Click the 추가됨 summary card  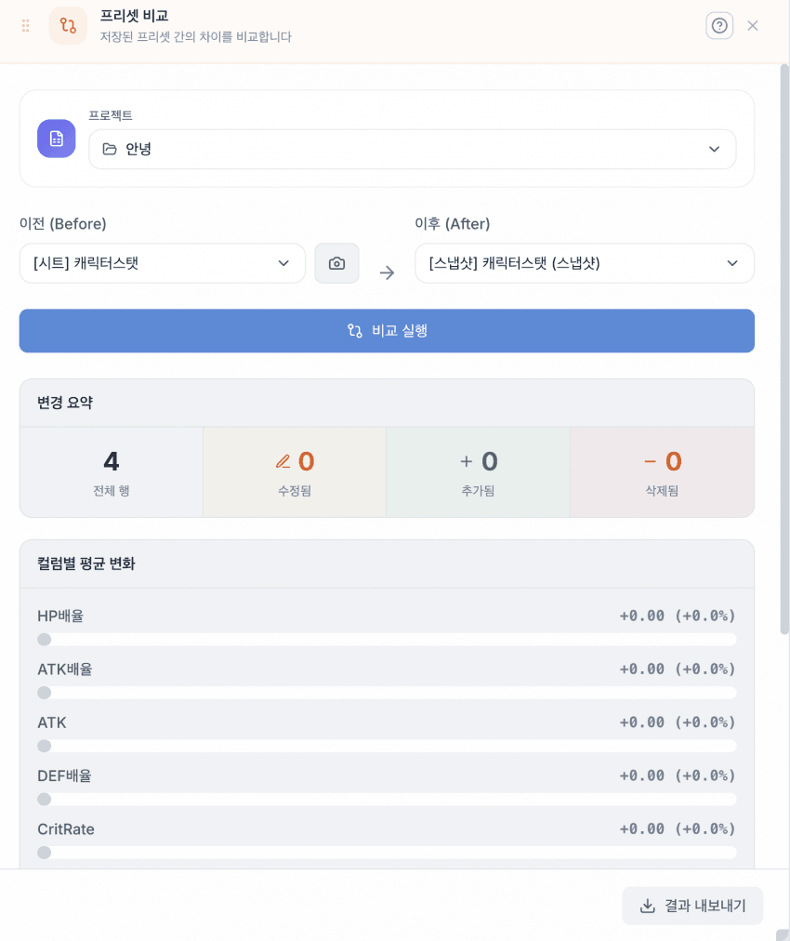[478, 471]
